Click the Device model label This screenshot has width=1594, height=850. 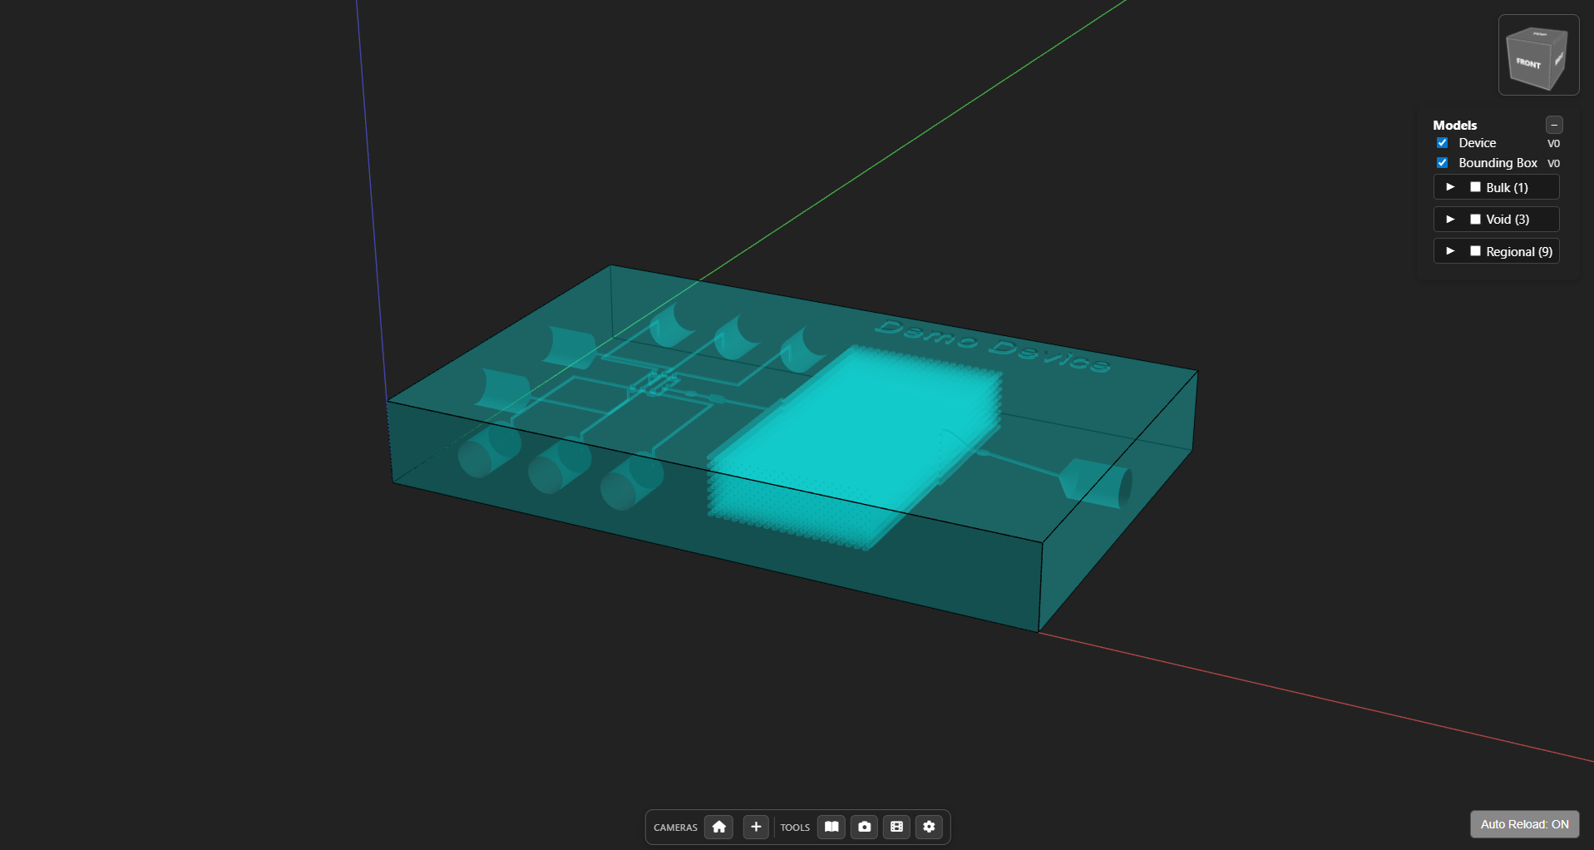click(x=1477, y=143)
